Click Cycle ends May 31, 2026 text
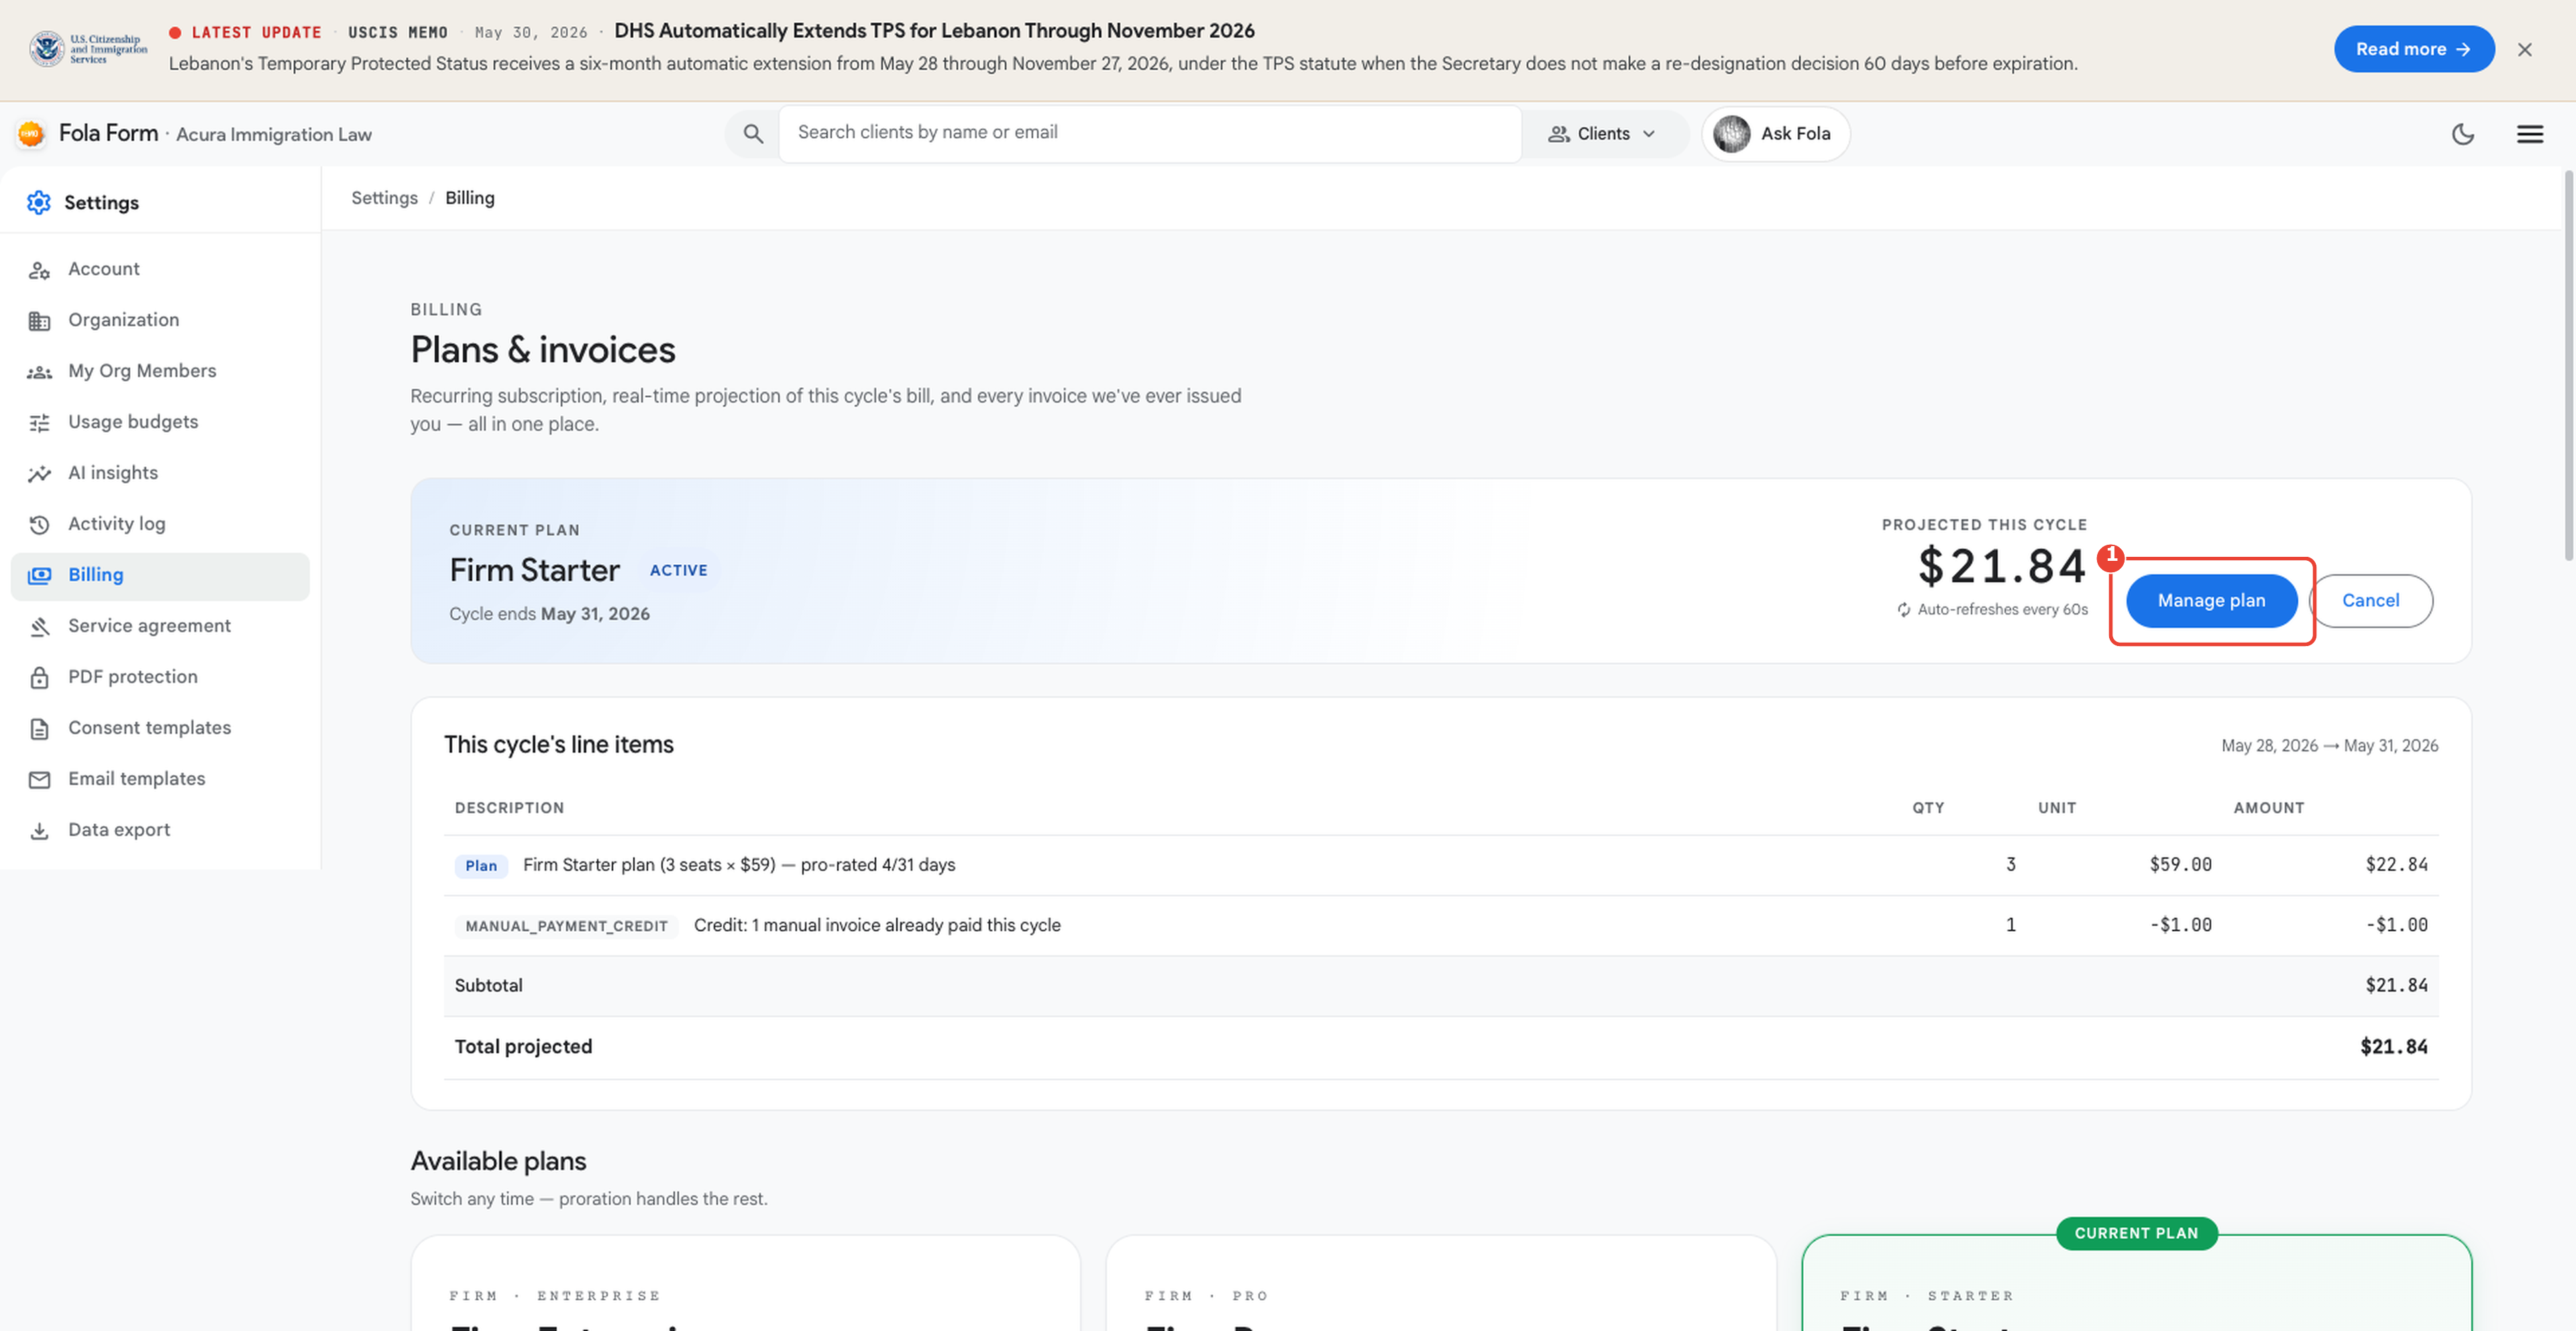This screenshot has height=1331, width=2576. pos(549,614)
